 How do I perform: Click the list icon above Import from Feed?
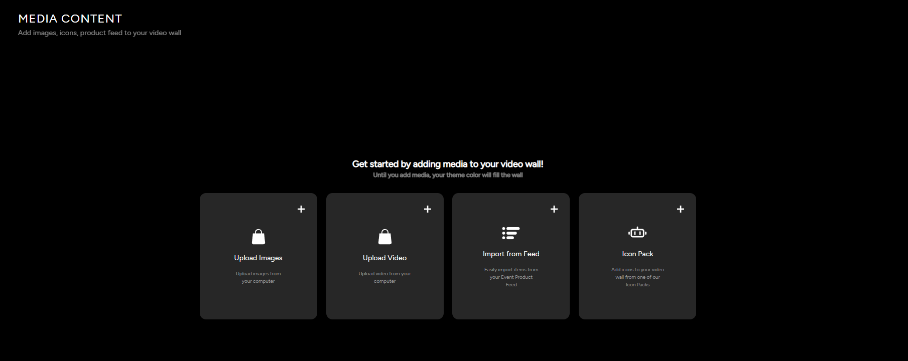coord(511,233)
